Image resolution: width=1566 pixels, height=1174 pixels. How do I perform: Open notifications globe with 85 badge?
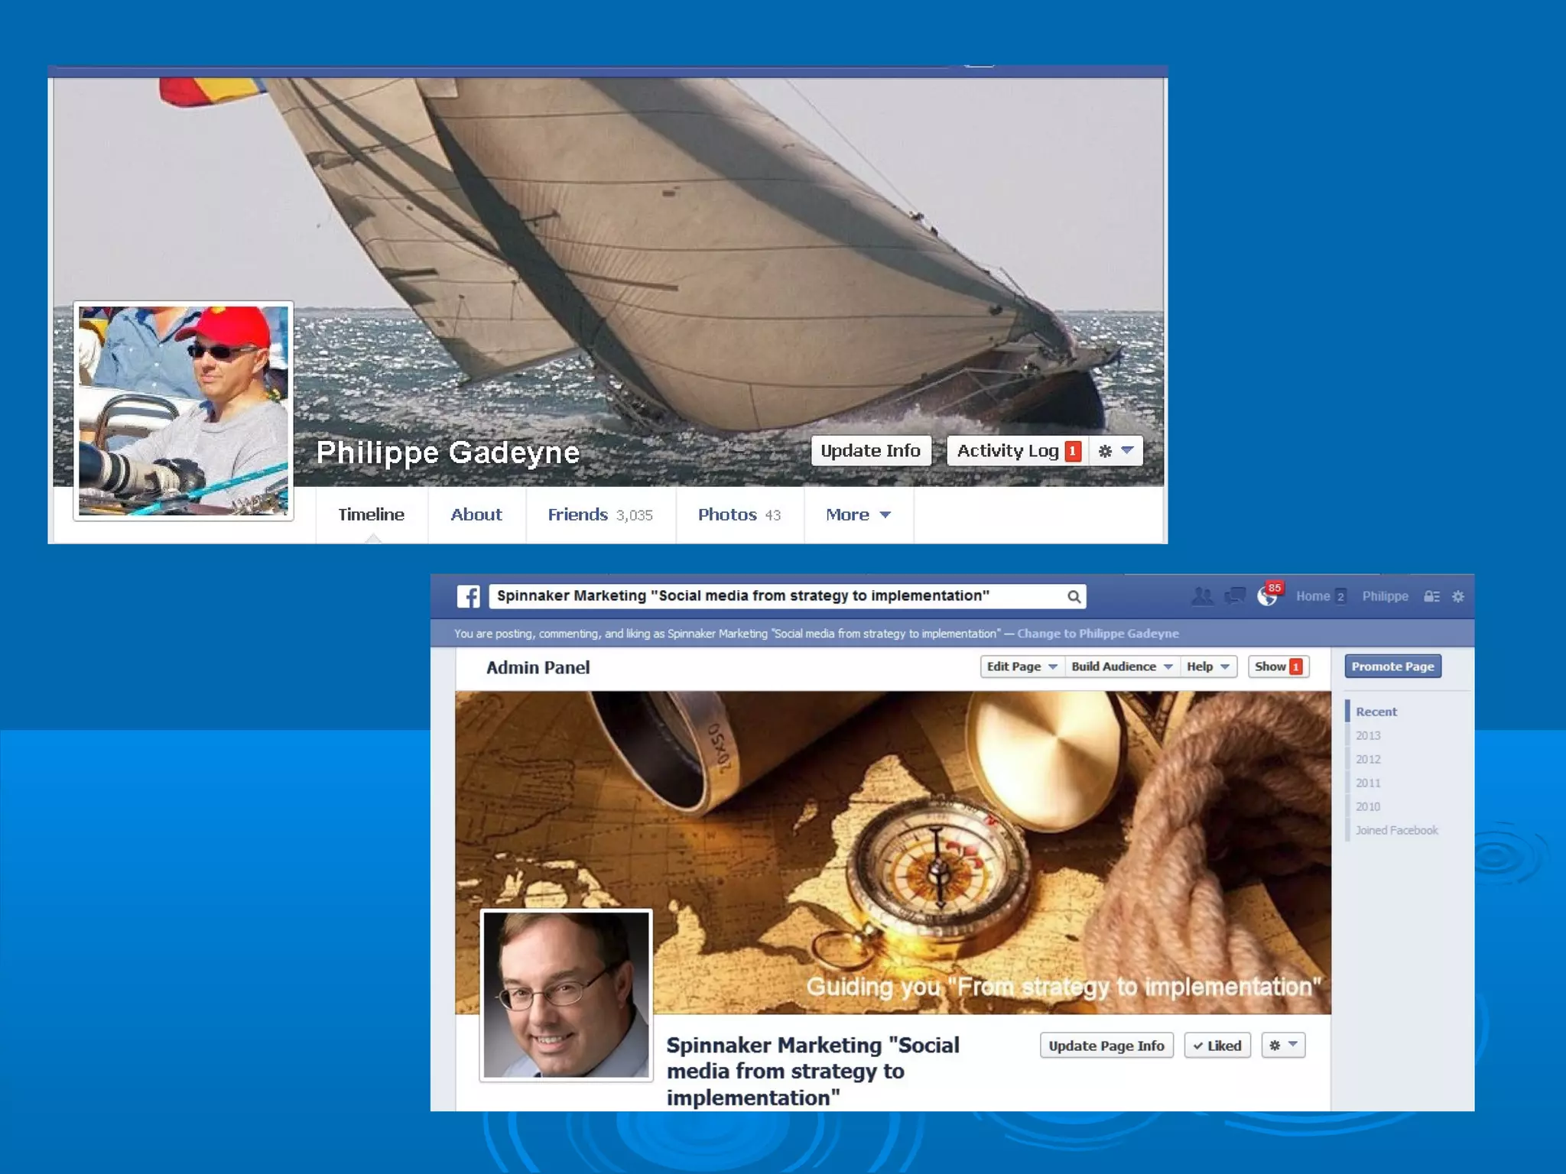(x=1267, y=596)
